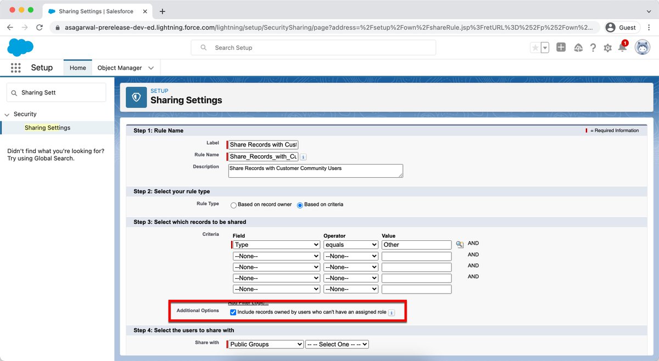This screenshot has height=361, width=659.
Task: Toggle Include records owned by users checkbox
Action: pyautogui.click(x=233, y=312)
